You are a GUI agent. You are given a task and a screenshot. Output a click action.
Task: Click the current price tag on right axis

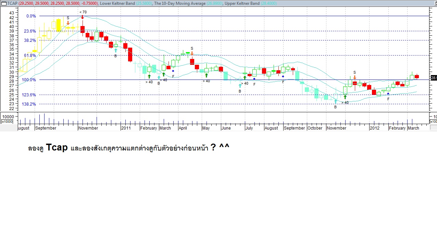tap(434, 78)
